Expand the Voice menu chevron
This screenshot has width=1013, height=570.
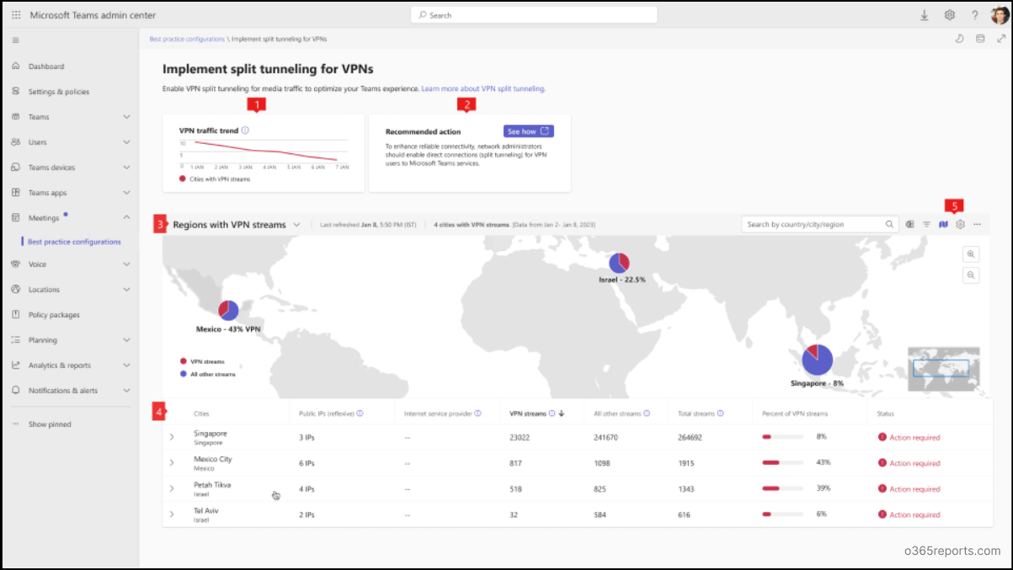tap(126, 264)
